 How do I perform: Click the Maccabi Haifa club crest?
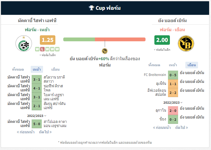[24, 43]
